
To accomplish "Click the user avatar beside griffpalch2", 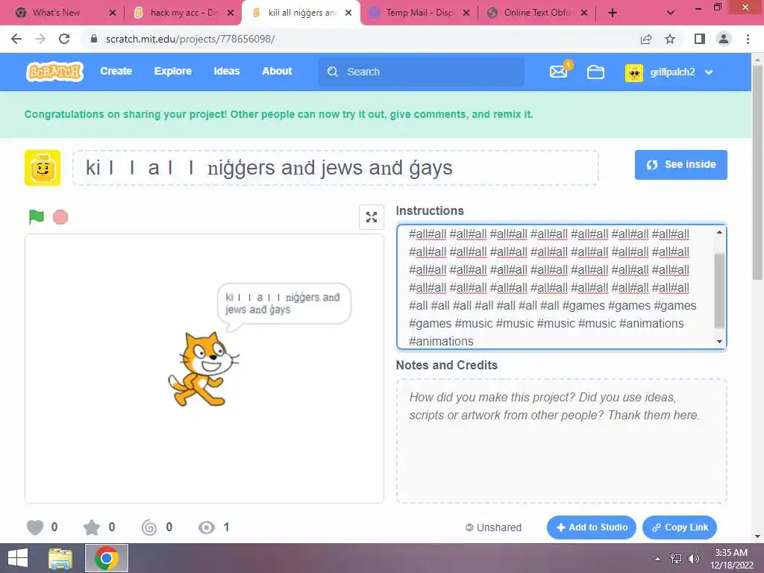I will (x=634, y=72).
